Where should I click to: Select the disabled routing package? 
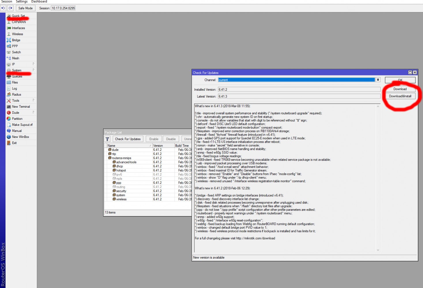pyautogui.click(x=148, y=187)
